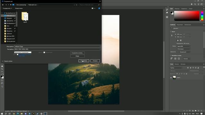The width and height of the screenshot is (205, 115).
Task: Open the History panel icon in side dock
Action: (167, 10)
